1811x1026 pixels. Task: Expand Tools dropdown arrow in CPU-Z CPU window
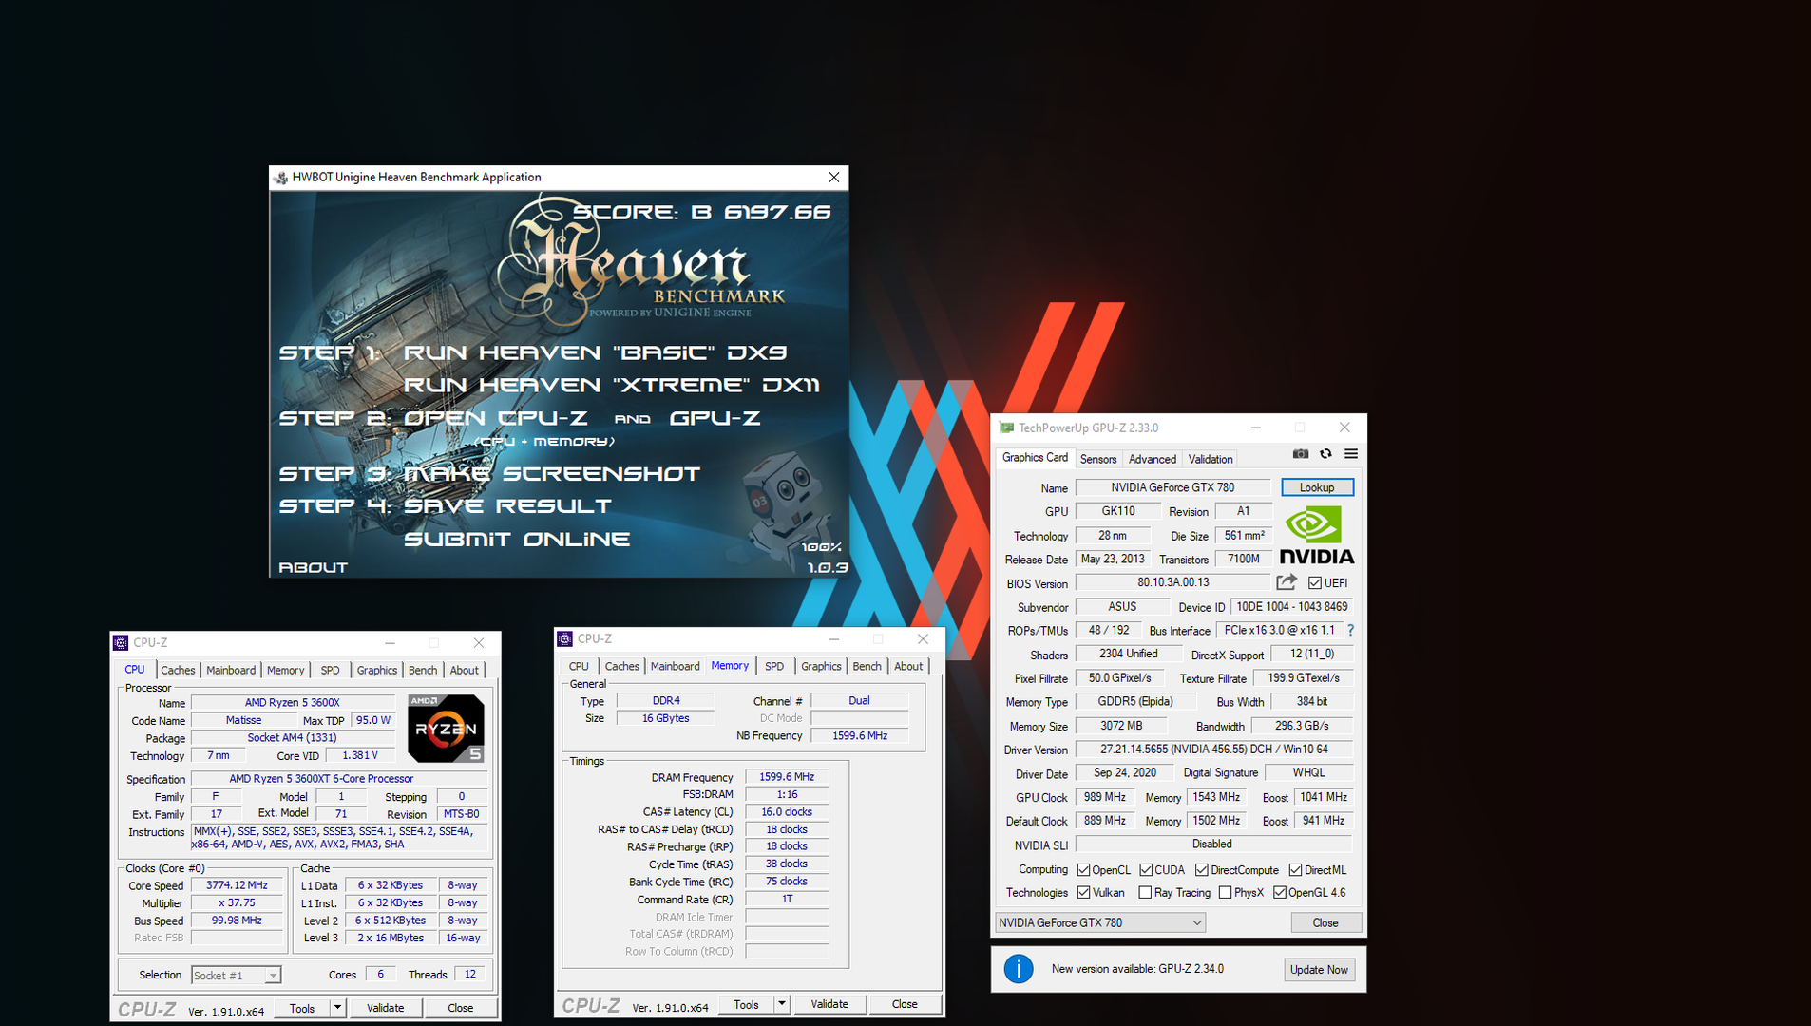click(337, 1008)
